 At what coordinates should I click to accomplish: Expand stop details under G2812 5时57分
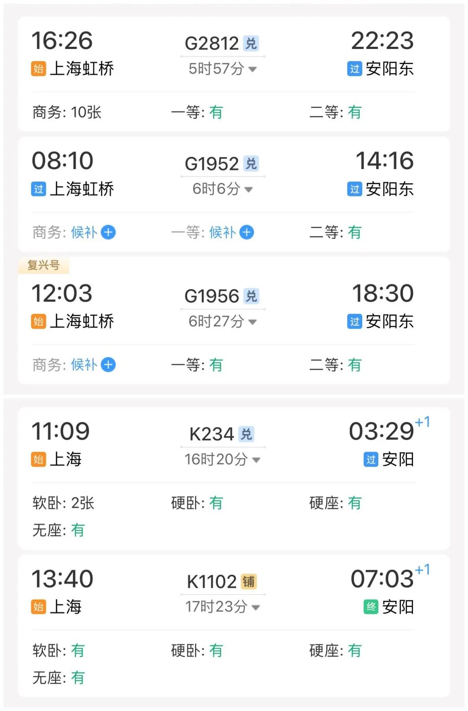pyautogui.click(x=253, y=69)
